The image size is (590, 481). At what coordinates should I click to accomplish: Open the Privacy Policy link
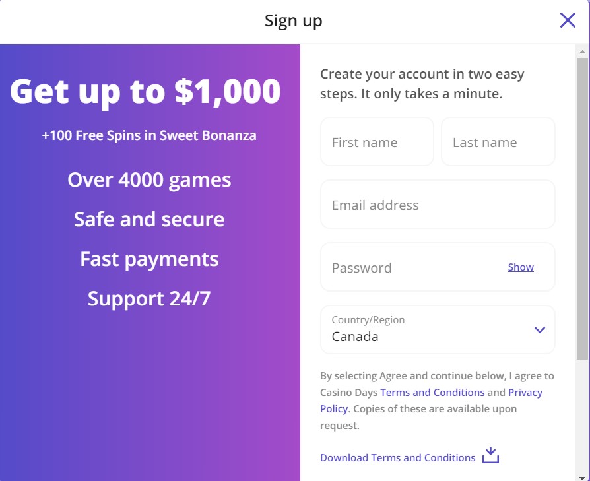431,401
